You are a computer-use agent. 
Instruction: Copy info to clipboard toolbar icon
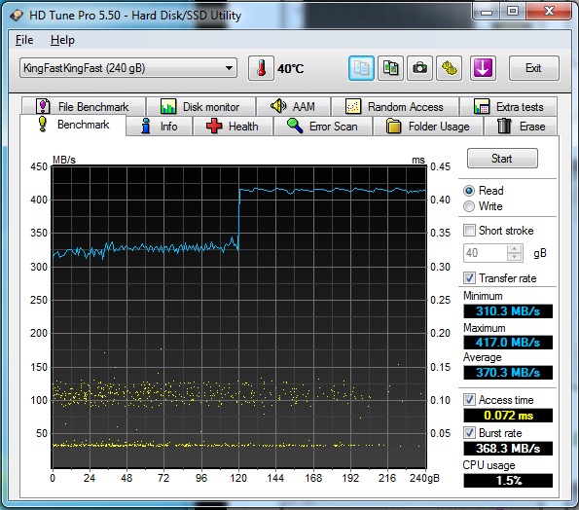pyautogui.click(x=361, y=68)
